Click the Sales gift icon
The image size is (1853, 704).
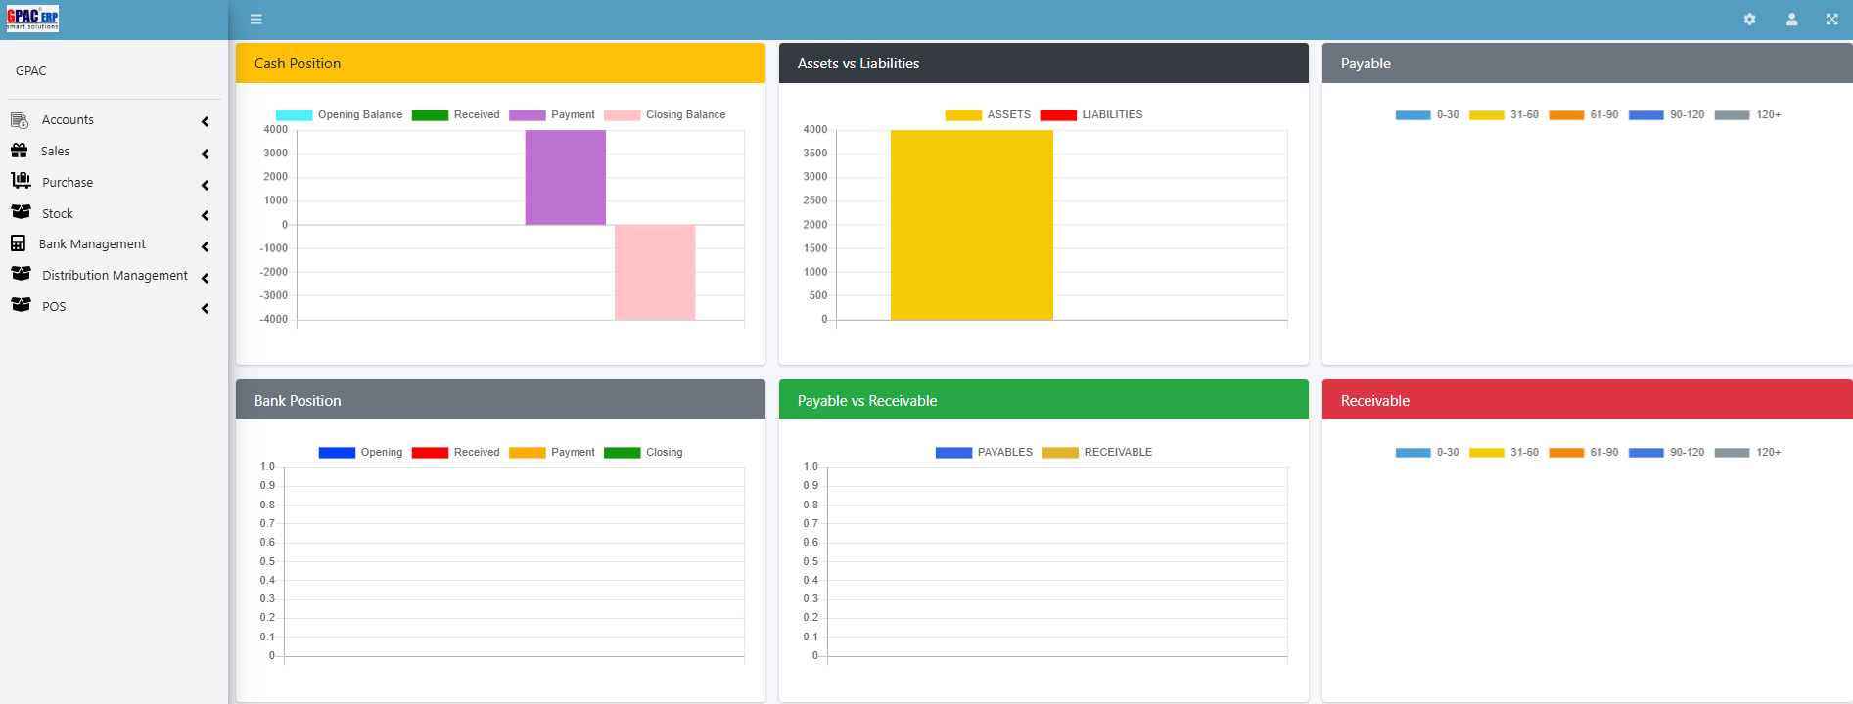pyautogui.click(x=20, y=151)
